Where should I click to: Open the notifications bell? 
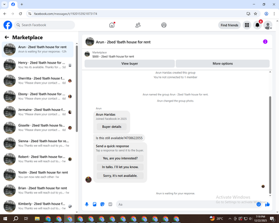pos(257,25)
